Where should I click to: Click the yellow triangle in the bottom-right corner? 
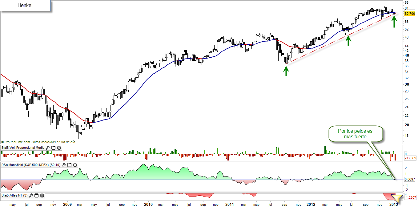point(397,198)
